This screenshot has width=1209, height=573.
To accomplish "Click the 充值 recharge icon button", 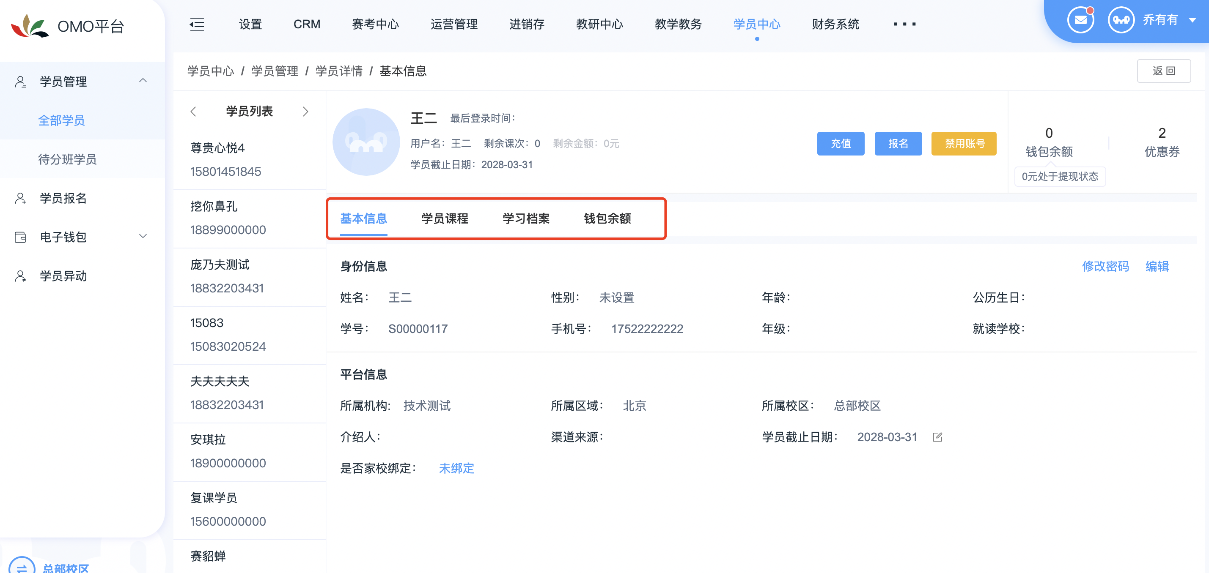I will coord(840,143).
